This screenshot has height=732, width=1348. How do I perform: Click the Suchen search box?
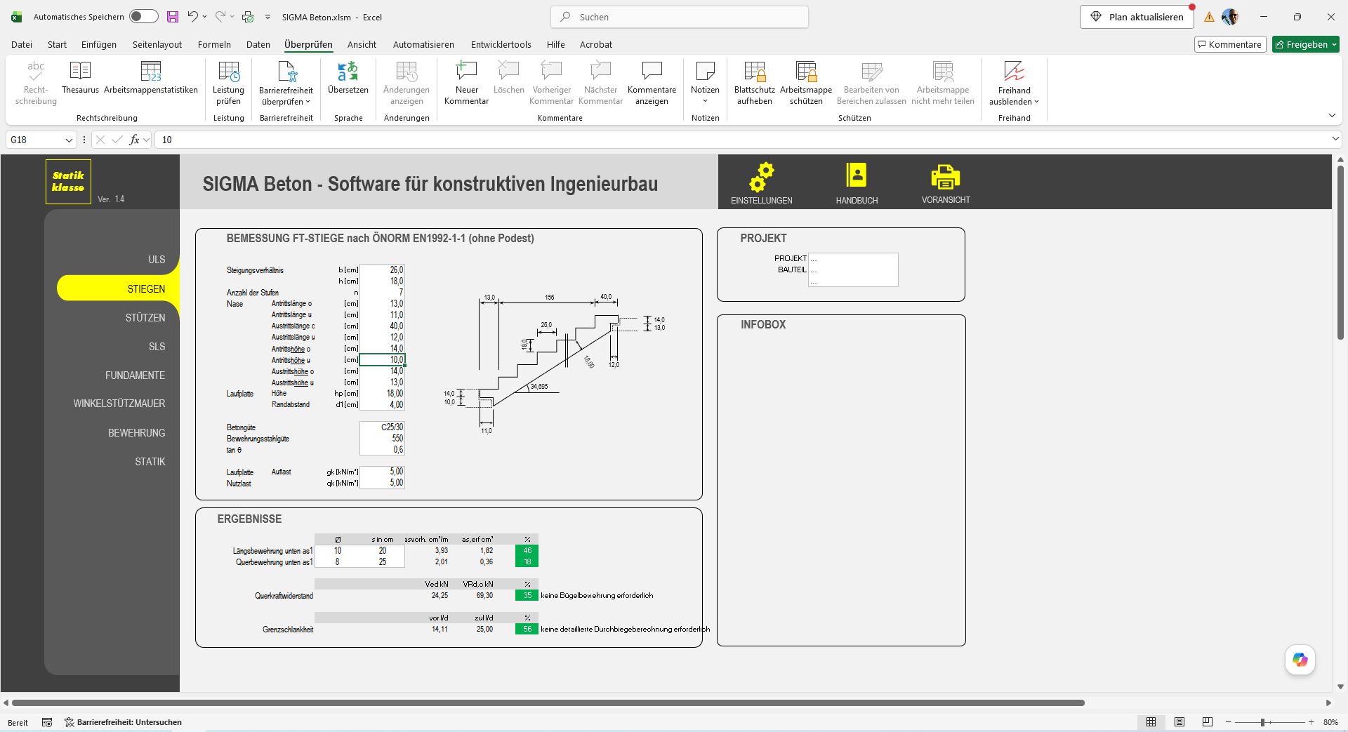680,17
